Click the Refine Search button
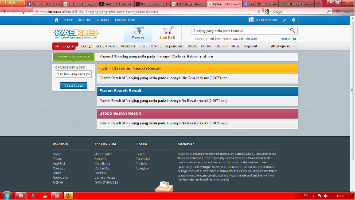This screenshot has height=200, width=355. coord(74,86)
